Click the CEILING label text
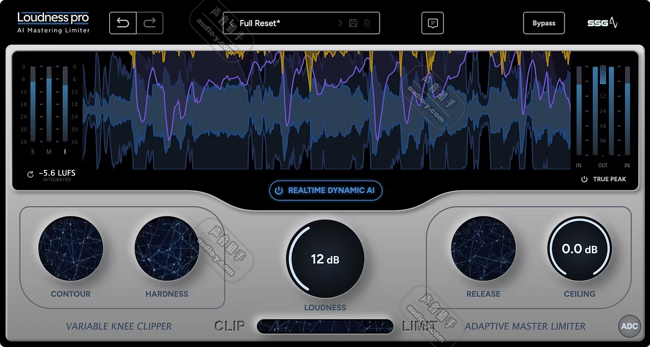Image resolution: width=650 pixels, height=347 pixels. point(580,294)
